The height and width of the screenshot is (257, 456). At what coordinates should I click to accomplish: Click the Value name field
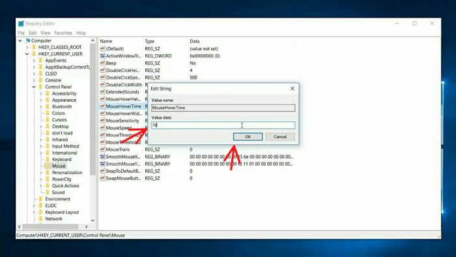[x=223, y=108]
